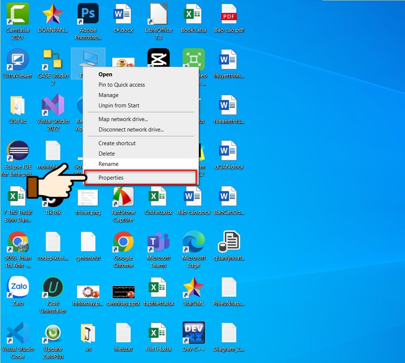Viewport: 405px width, 363px height.
Task: Open Properties from the context menu
Action: (x=140, y=178)
